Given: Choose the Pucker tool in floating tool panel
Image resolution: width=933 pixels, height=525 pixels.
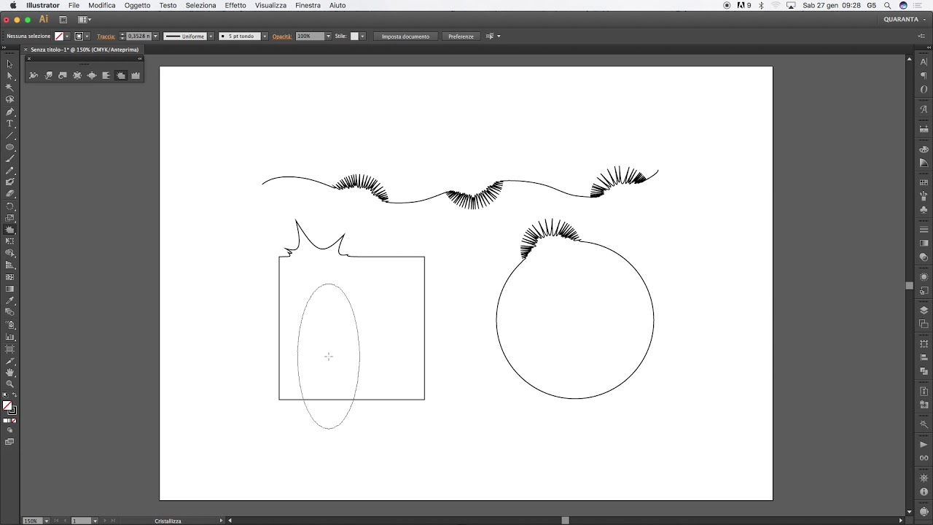Looking at the screenshot, I should coord(77,75).
